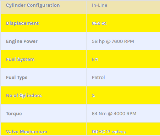Click the word Power in Engine Power
This screenshot has height=136, width=160.
pos(31,41)
